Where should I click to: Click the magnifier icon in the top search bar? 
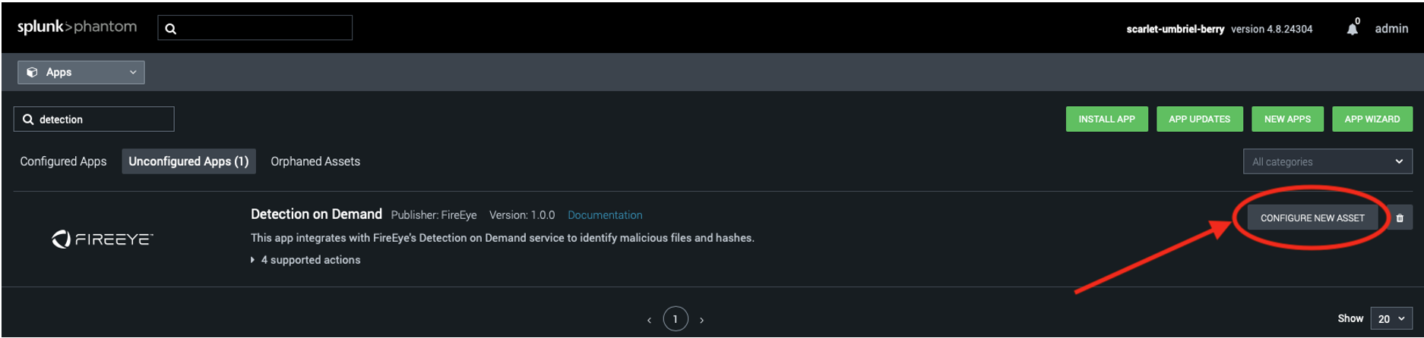point(171,29)
